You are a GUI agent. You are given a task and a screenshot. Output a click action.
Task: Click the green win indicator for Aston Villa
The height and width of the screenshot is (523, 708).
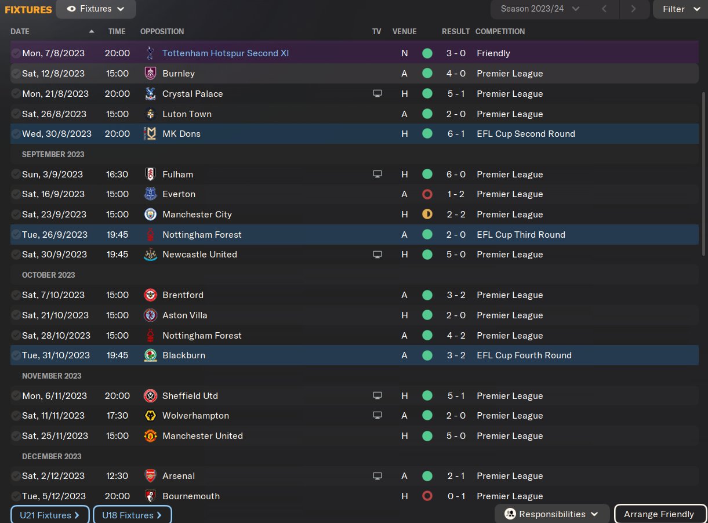click(x=427, y=315)
